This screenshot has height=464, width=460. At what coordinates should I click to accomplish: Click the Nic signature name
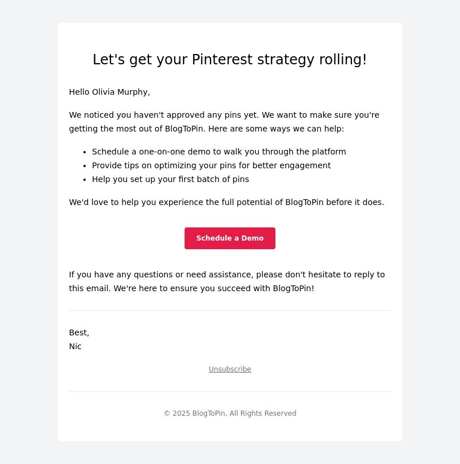[75, 346]
